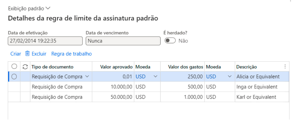Open the grid column options menu
The height and width of the screenshot is (126, 295).
coord(285,67)
